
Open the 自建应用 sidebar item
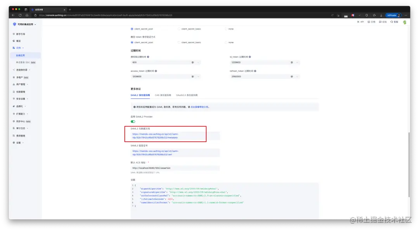26,56
